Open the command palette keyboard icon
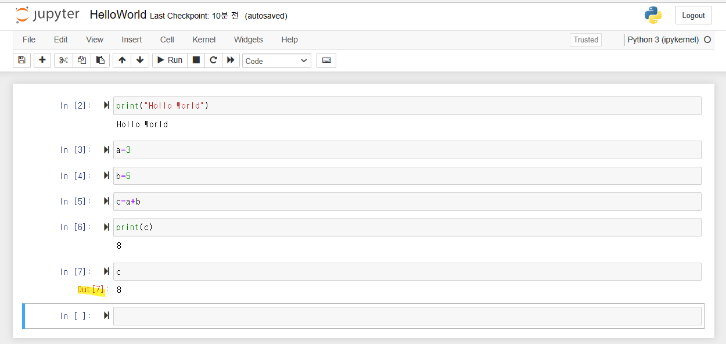Viewport: 726px width, 344px height. coord(326,60)
